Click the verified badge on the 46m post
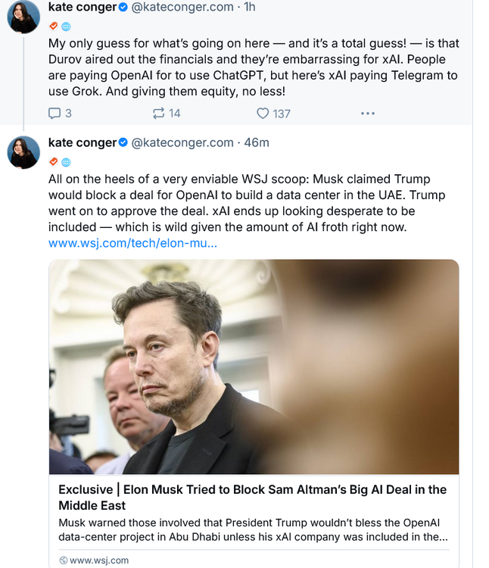Screen dimensions: 489x568 (x=124, y=142)
